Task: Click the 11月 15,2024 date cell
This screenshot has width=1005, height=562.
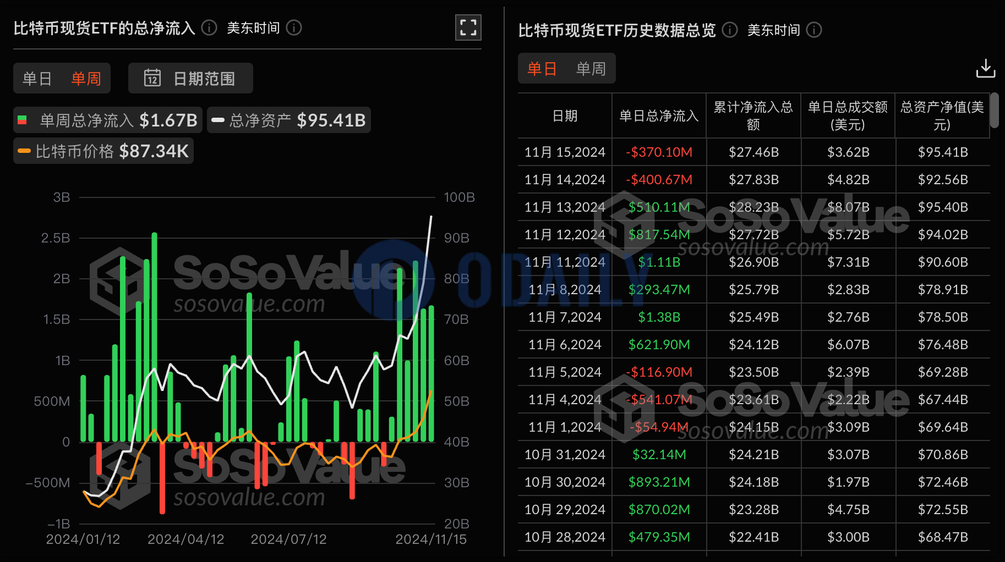Action: [565, 152]
